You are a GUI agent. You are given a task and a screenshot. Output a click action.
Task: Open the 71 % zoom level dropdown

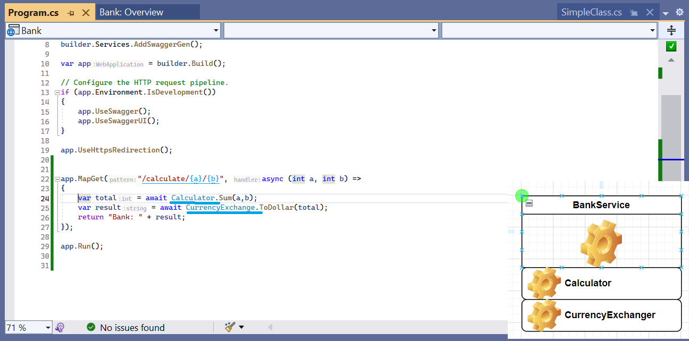point(48,328)
